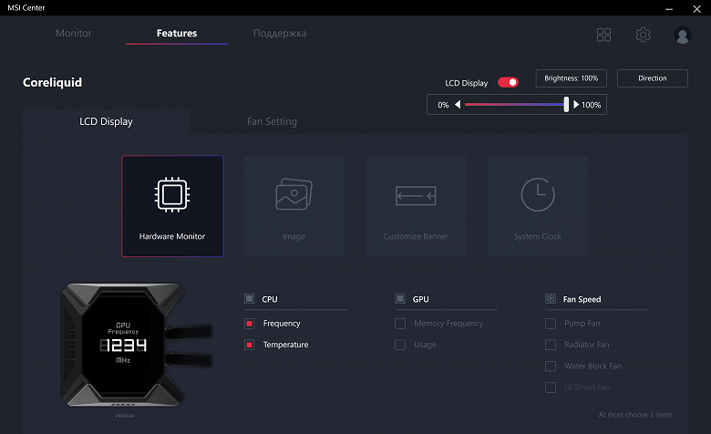The image size is (711, 434).
Task: Click the brightness slider handle
Action: tap(566, 104)
